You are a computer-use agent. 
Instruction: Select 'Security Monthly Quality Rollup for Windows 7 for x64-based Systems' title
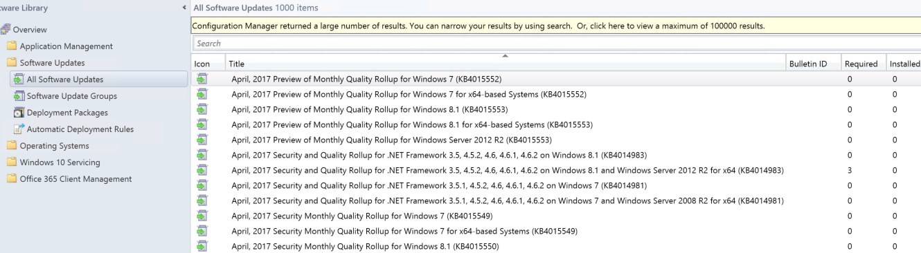pos(404,231)
